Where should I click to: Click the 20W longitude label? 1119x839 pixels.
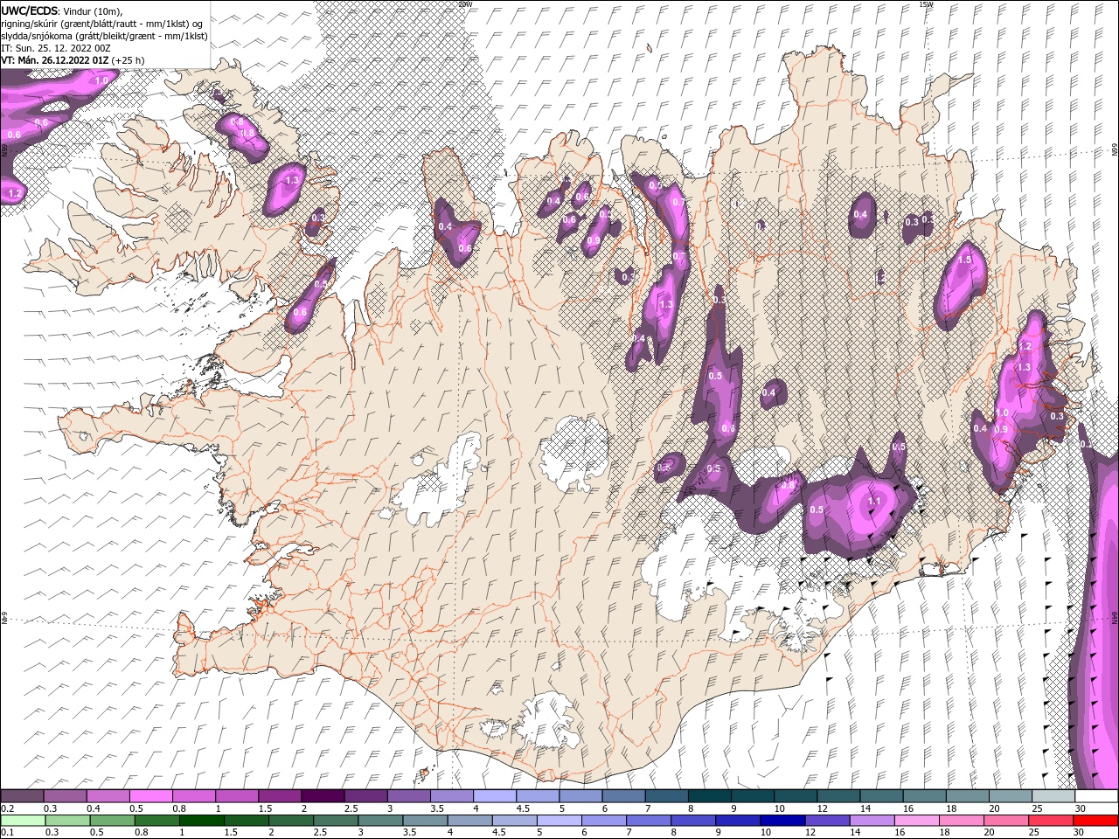(x=464, y=4)
